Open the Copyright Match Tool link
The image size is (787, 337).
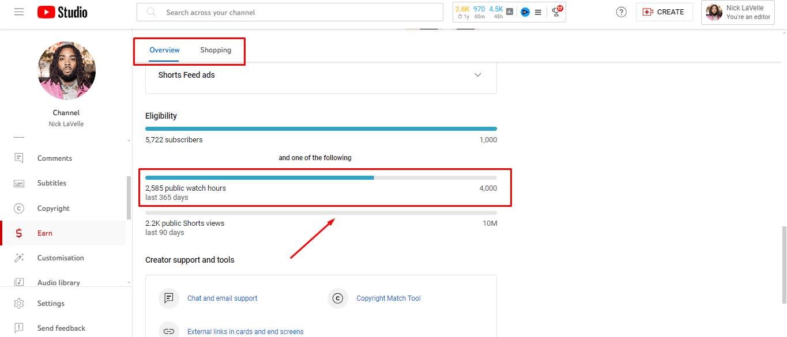tap(389, 298)
